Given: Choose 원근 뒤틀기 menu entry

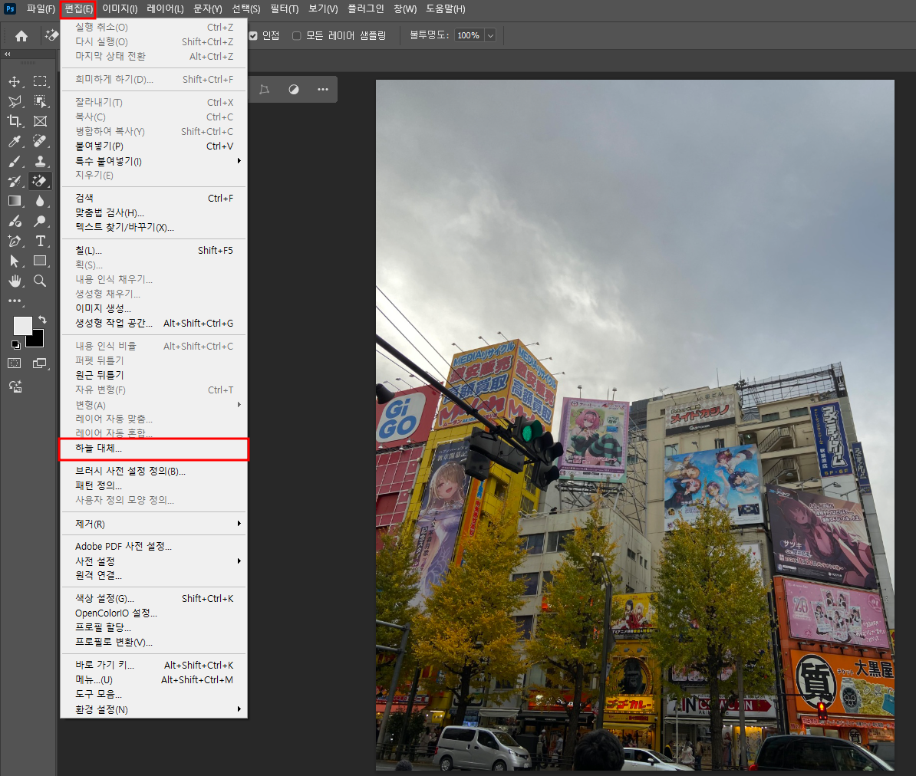Looking at the screenshot, I should (x=154, y=375).
